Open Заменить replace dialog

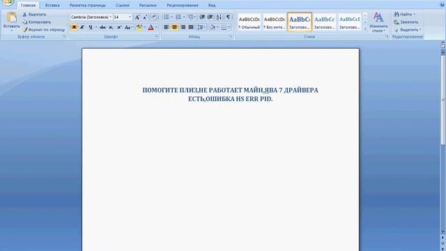406,22
